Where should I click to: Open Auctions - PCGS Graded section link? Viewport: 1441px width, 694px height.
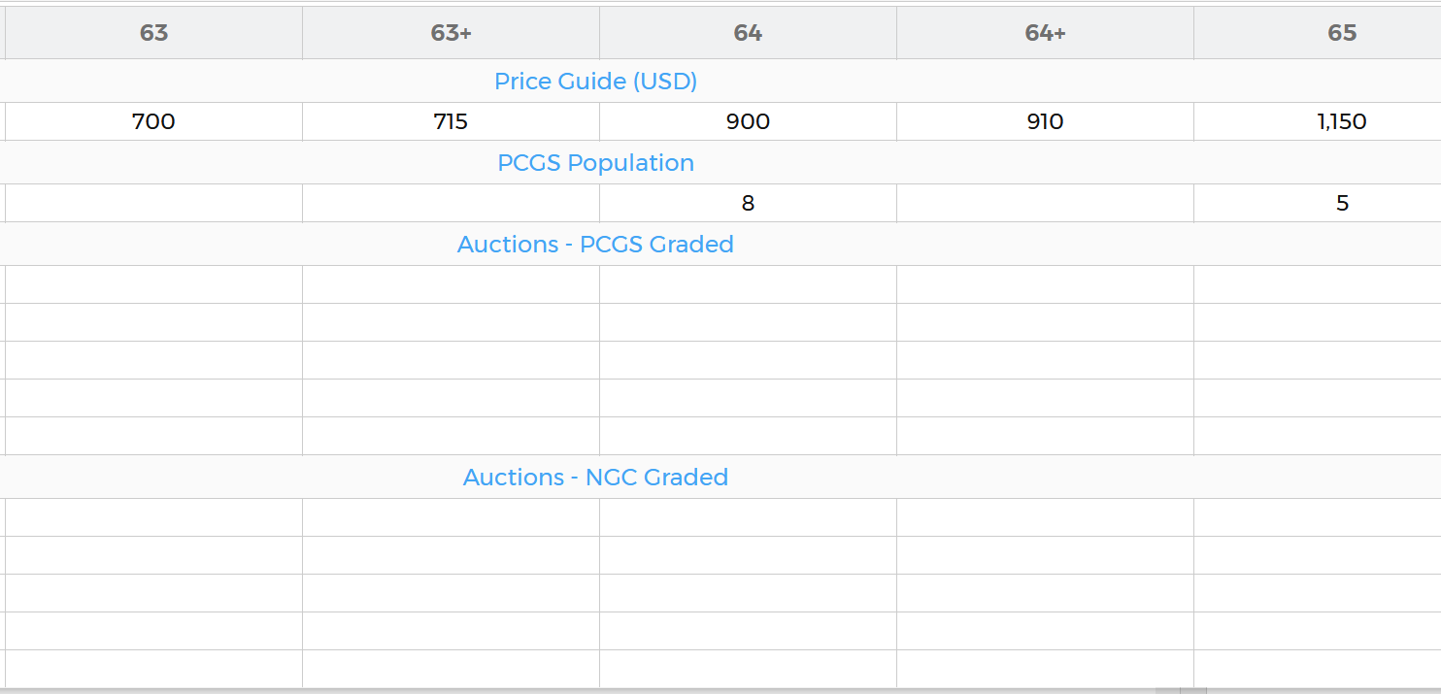tap(595, 245)
